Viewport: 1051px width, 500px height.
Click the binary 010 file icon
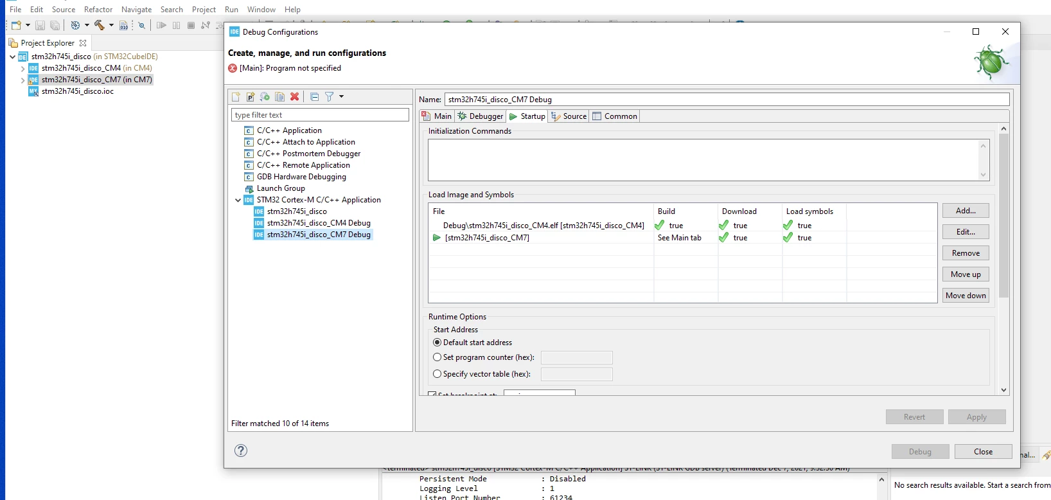coord(123,25)
